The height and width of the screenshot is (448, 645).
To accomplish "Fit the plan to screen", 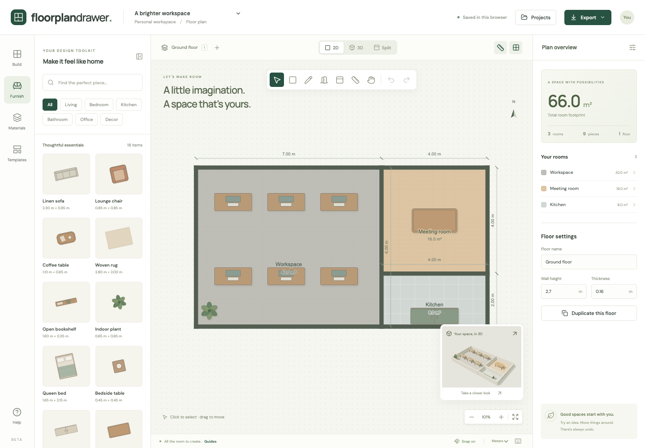I will tap(516, 417).
